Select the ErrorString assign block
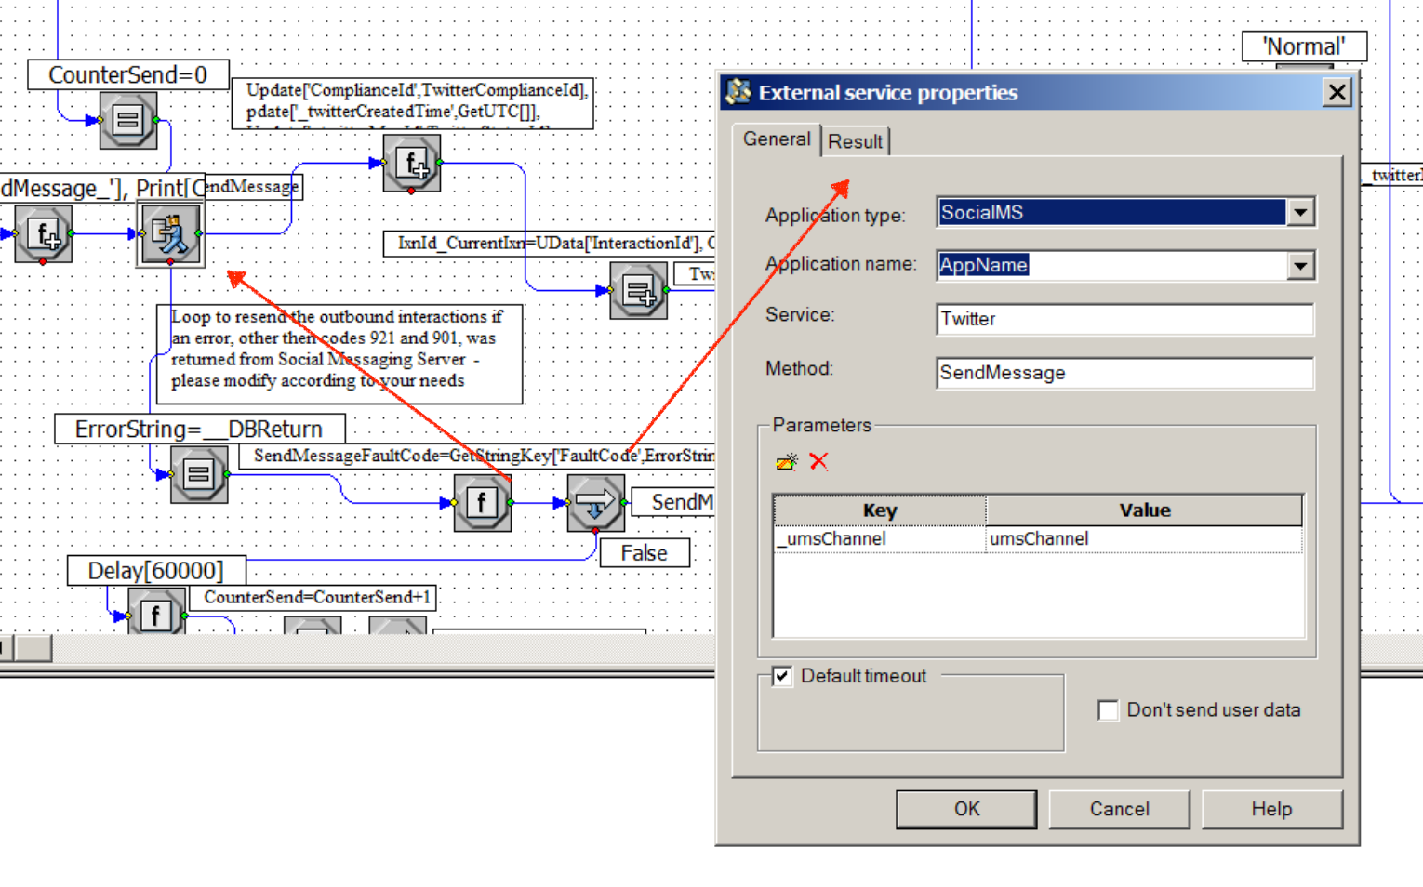 click(198, 475)
